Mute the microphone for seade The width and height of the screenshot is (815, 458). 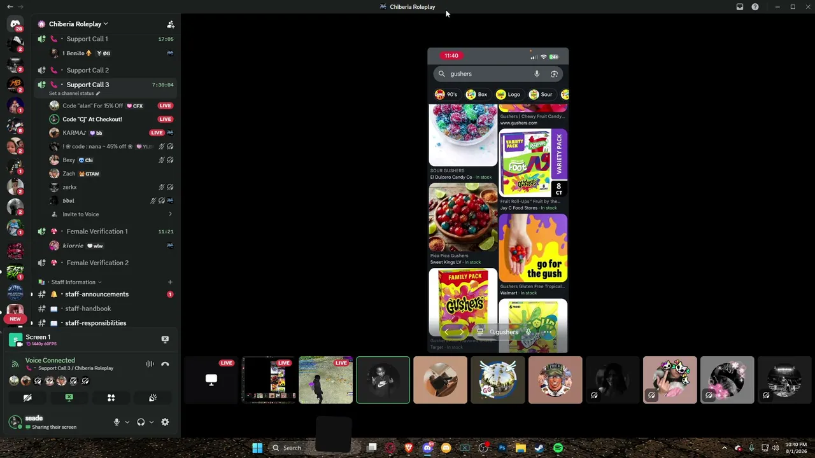point(117,422)
